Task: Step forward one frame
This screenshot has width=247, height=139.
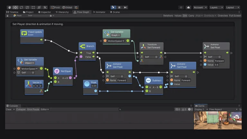Action: click(125, 7)
